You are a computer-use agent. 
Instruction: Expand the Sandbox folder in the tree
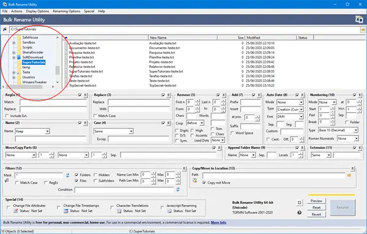[14, 43]
